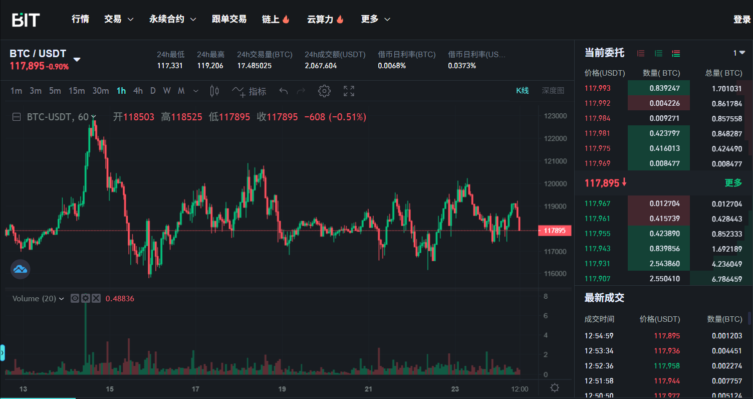Select the 4h timeframe
The image size is (753, 399).
click(138, 91)
